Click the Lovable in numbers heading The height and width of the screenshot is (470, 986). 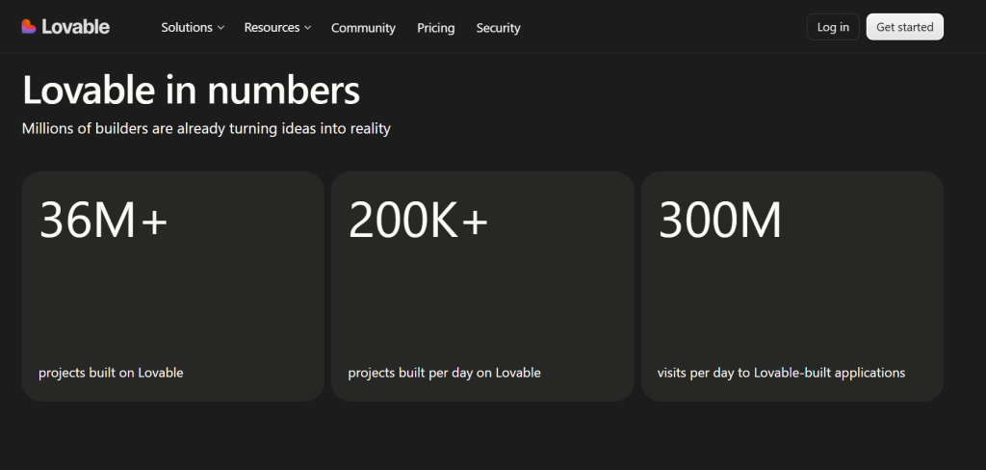click(192, 90)
